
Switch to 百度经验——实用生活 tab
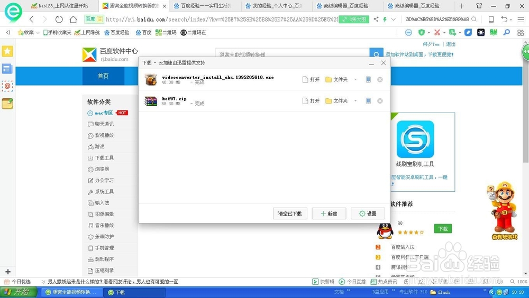click(206, 6)
